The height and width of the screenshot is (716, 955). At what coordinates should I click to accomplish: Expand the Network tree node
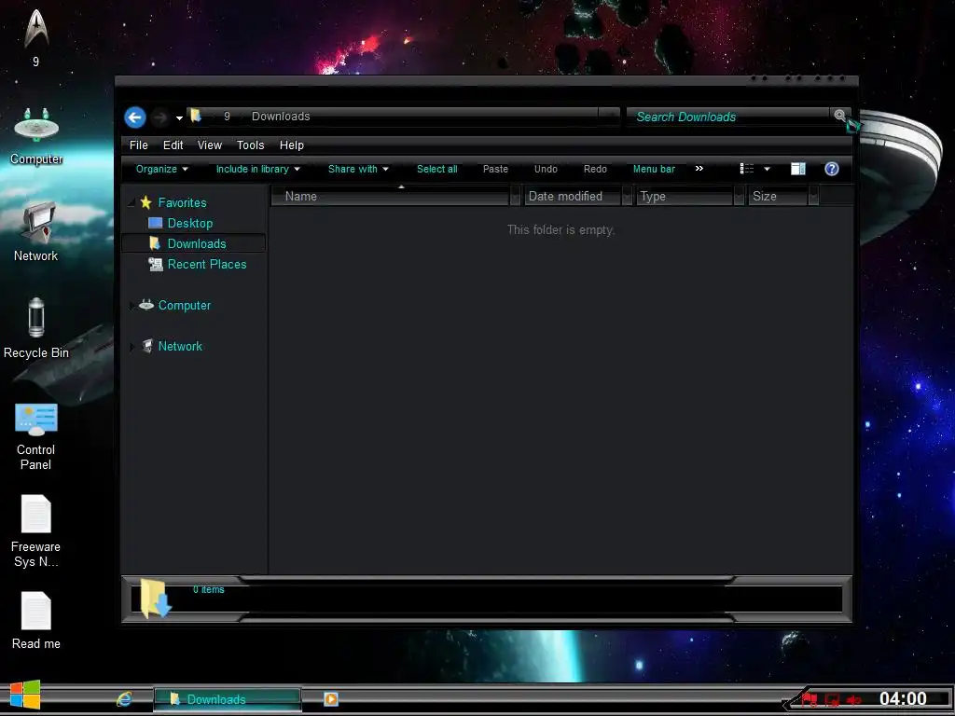click(x=131, y=347)
